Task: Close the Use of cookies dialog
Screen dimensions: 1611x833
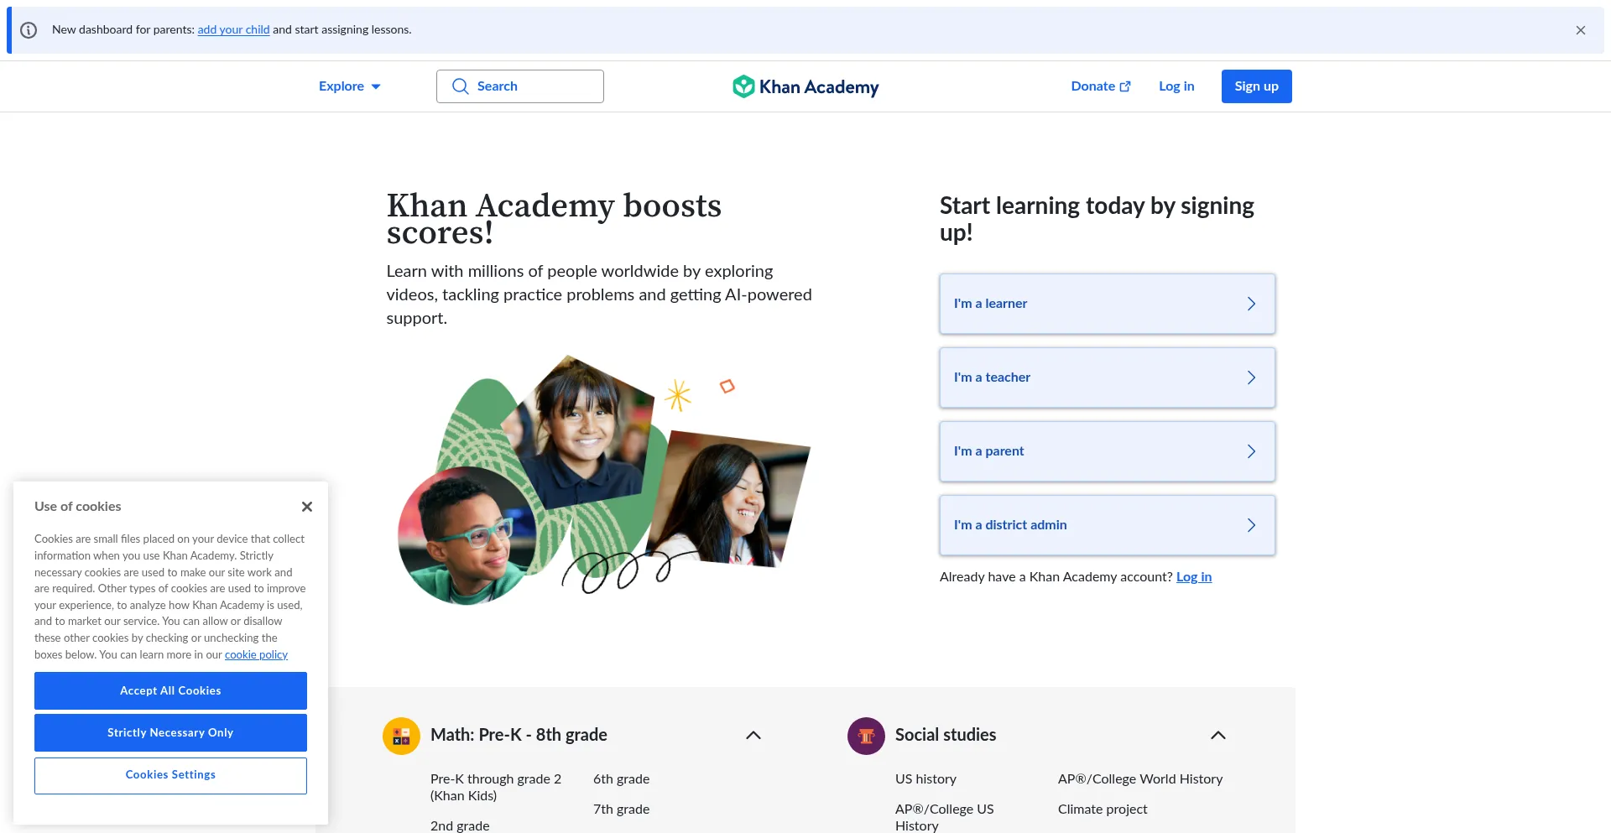Action: click(x=307, y=507)
